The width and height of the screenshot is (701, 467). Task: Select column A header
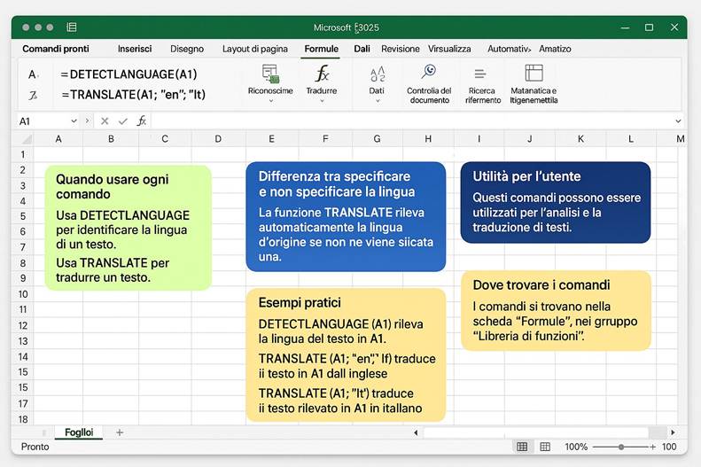(x=58, y=139)
